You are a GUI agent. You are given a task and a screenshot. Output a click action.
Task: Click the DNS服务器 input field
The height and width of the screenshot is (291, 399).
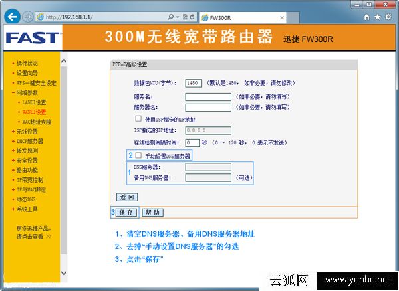pos(208,167)
